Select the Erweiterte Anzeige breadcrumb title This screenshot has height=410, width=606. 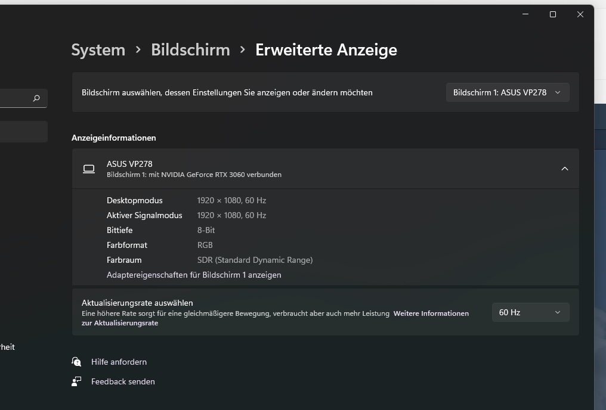coord(326,50)
